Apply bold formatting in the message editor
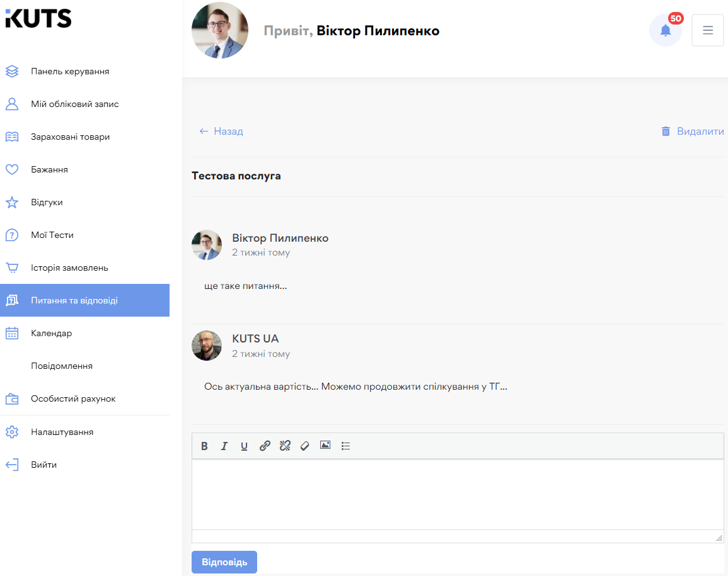The height and width of the screenshot is (576, 728). click(x=204, y=446)
